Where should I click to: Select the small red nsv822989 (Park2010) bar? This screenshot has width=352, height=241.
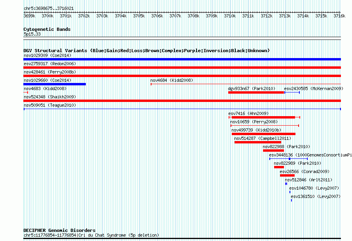279,167
